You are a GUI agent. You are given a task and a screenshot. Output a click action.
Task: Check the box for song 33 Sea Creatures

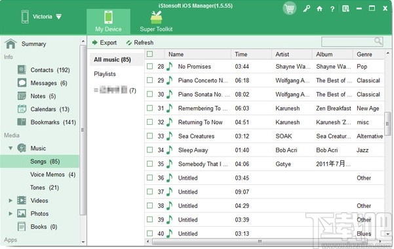pos(149,136)
